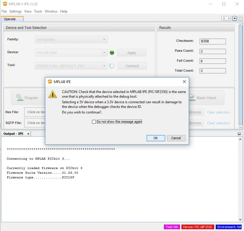Viewport: 244px width, 231px height.
Task: Click the 'Firmware Suite Version' output line
Action: point(42,173)
